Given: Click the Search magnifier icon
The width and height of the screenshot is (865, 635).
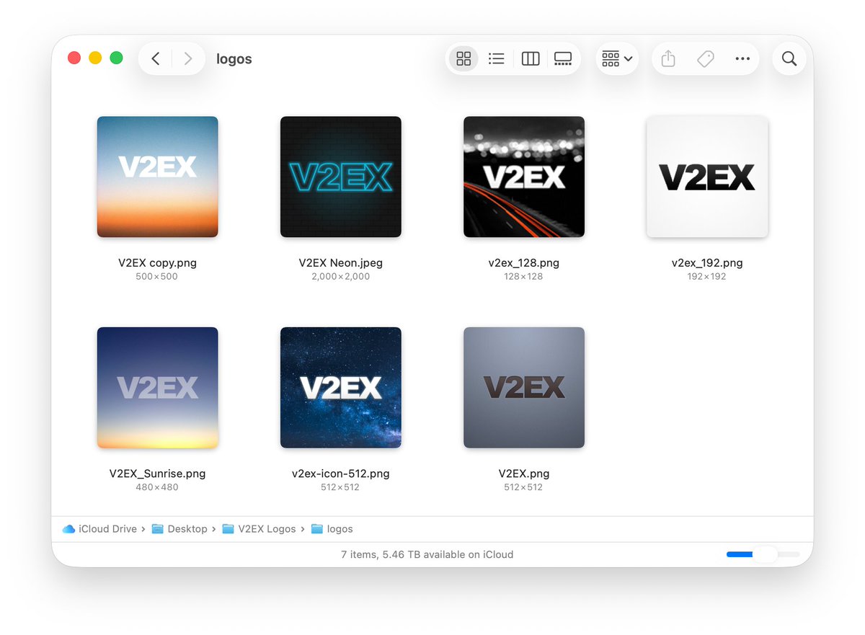Looking at the screenshot, I should pyautogui.click(x=789, y=58).
